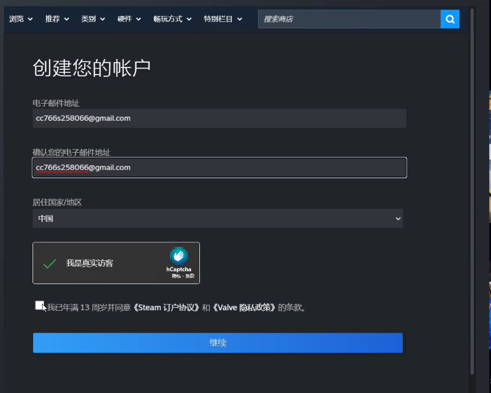Viewport: 491px width, 393px height.
Task: Focus the 搜索商店 search field
Action: point(349,19)
